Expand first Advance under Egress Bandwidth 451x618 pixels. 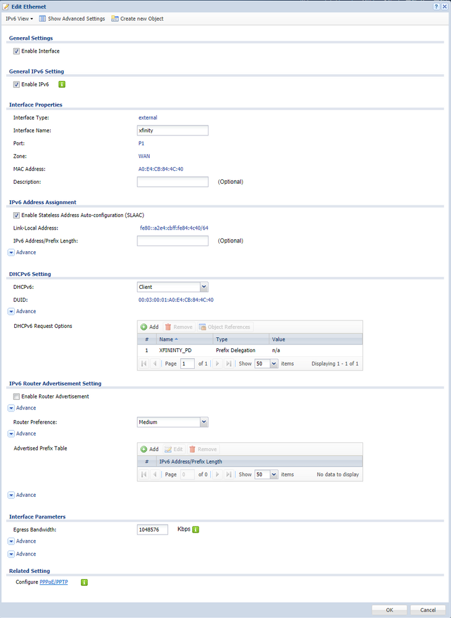pyautogui.click(x=22, y=541)
